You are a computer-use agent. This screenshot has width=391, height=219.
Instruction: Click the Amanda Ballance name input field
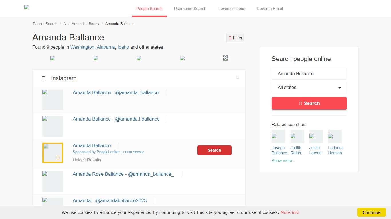(x=309, y=74)
